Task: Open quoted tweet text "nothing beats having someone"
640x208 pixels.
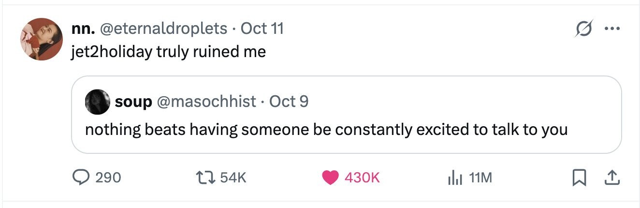Action: point(326,130)
